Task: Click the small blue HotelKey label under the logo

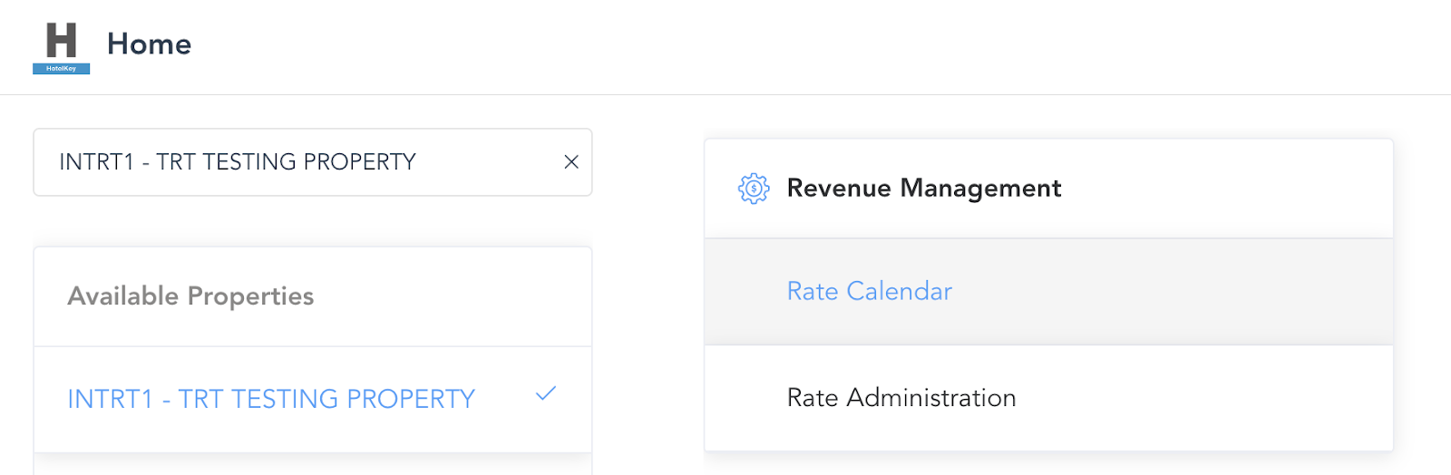Action: point(61,69)
